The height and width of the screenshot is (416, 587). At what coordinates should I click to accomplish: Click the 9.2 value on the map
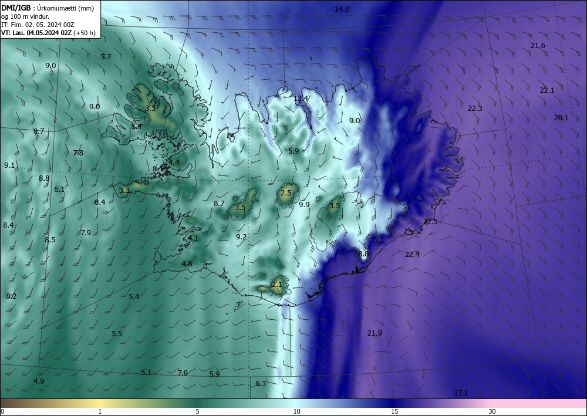point(241,237)
